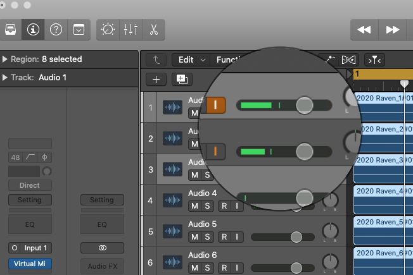
Task: Expand the Region 8 selected disclosure triangle
Action: [x=4, y=59]
